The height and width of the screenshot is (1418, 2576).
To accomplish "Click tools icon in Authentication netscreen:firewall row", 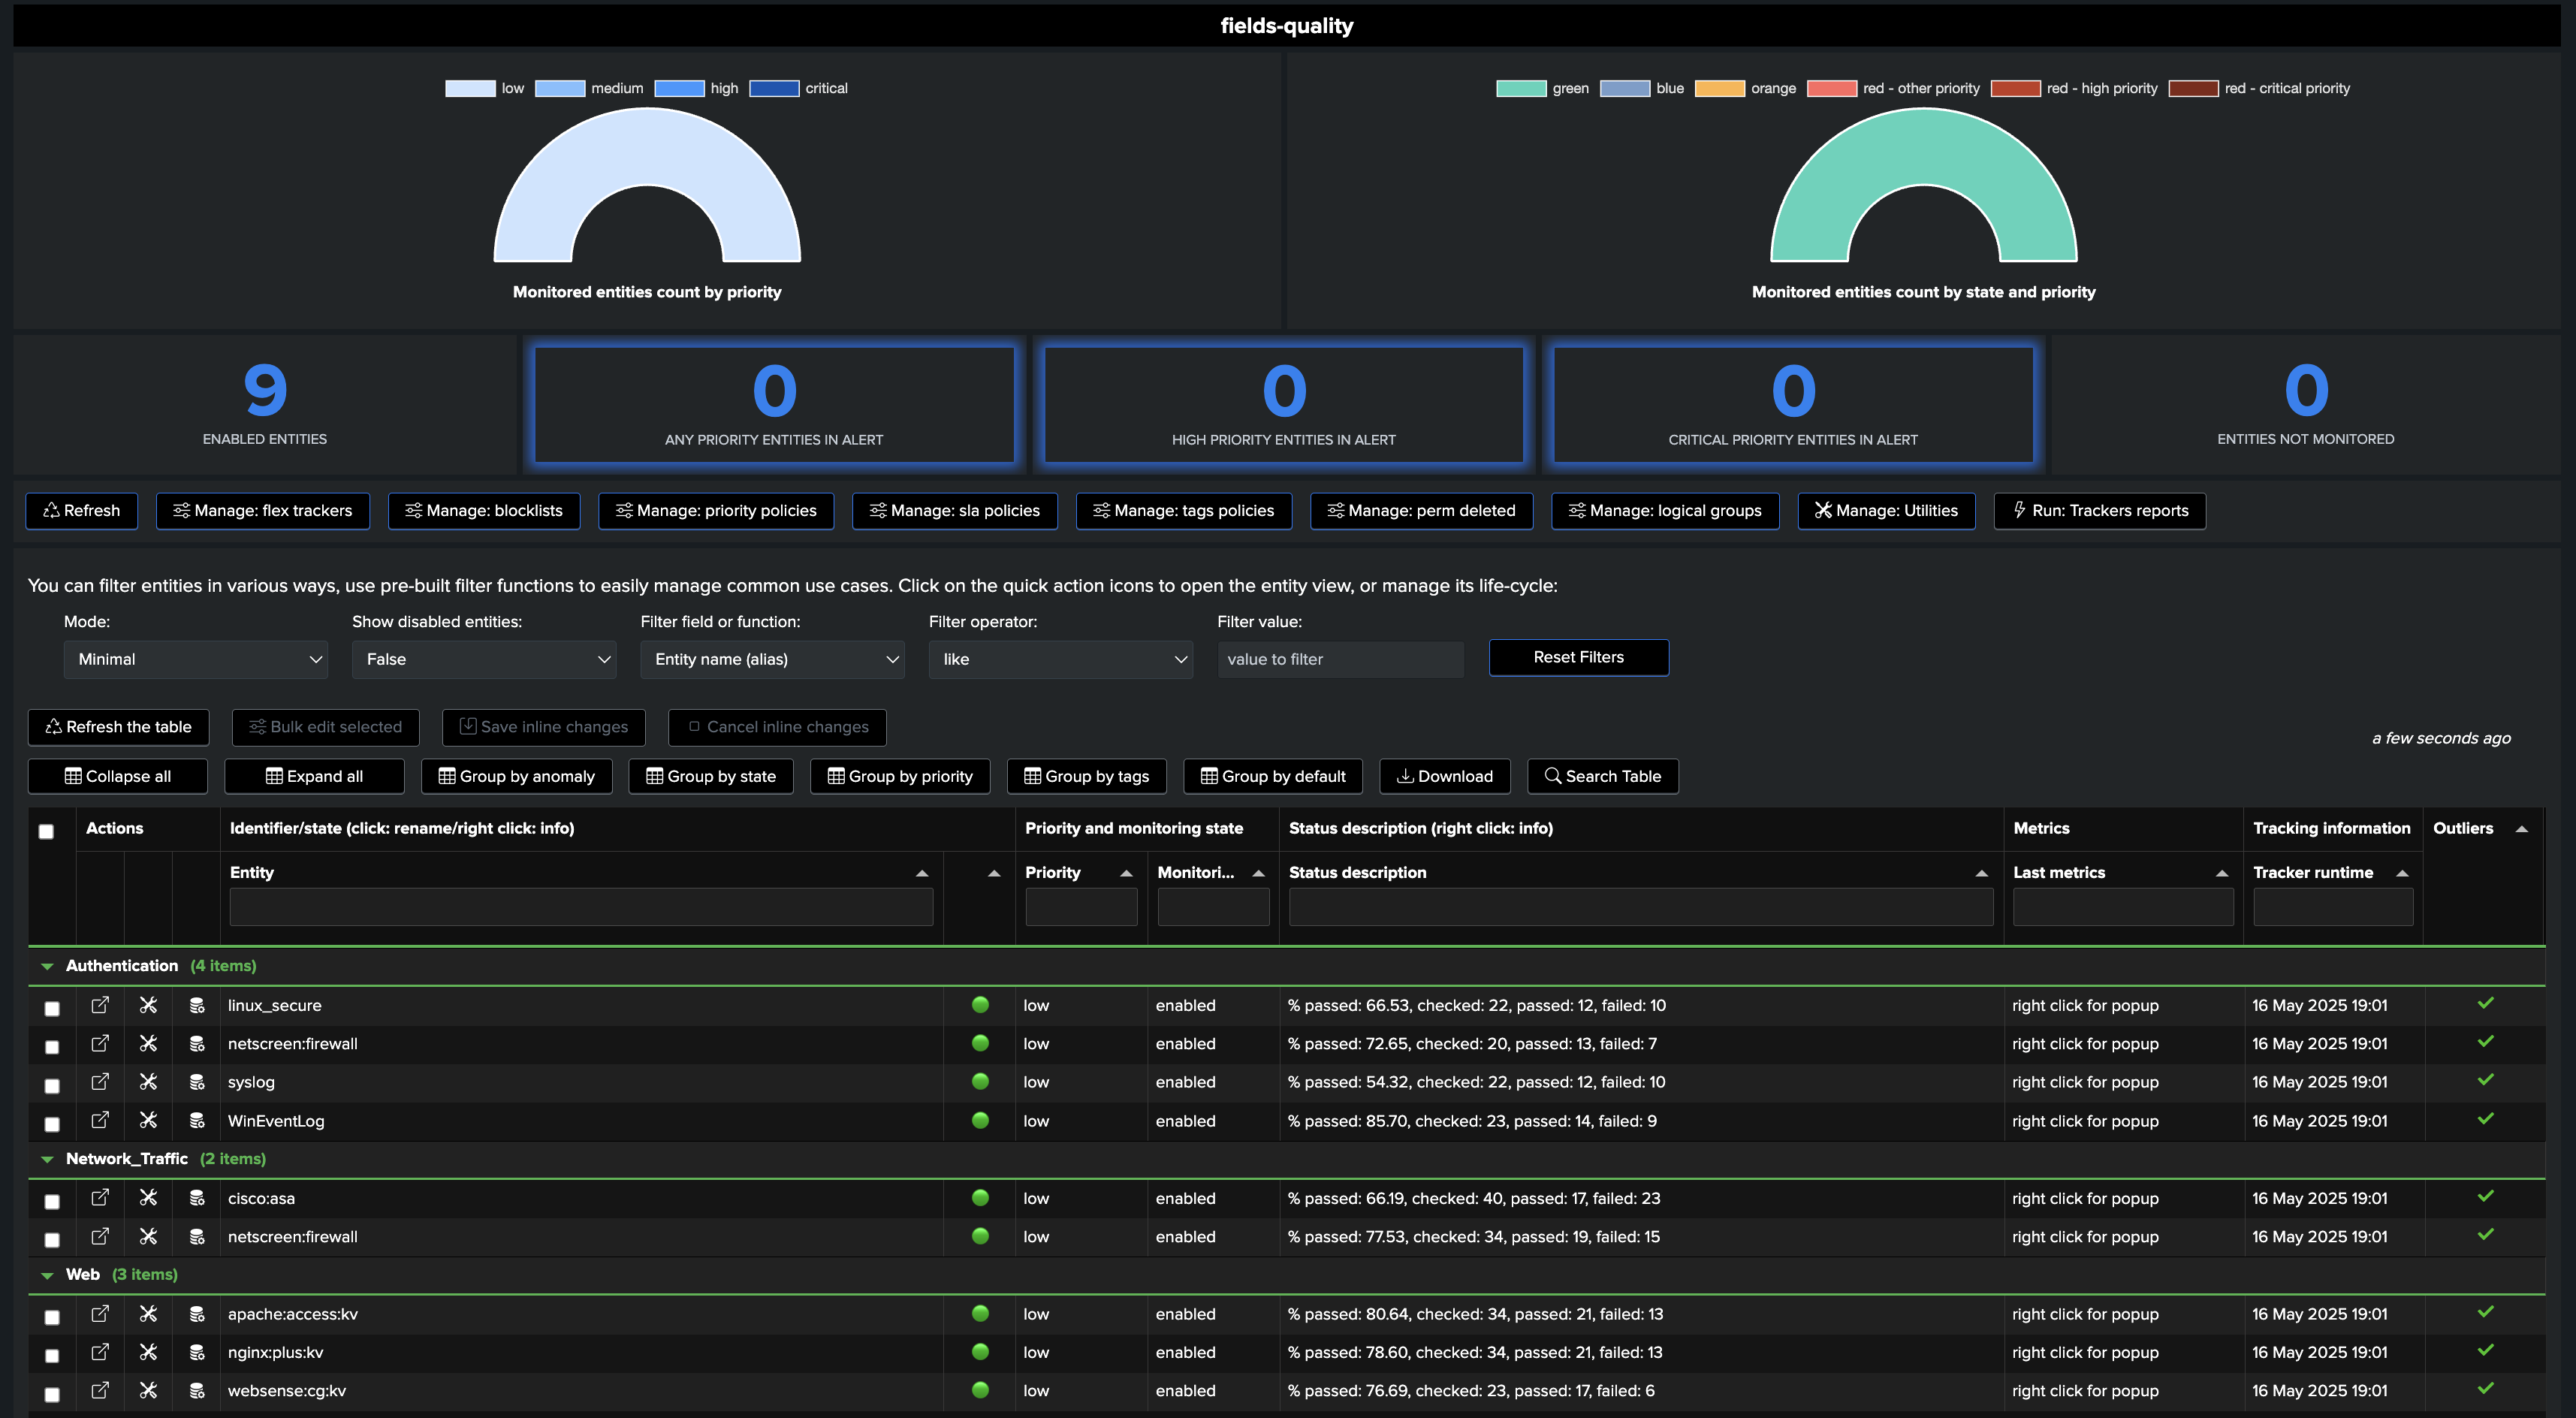I will (148, 1043).
